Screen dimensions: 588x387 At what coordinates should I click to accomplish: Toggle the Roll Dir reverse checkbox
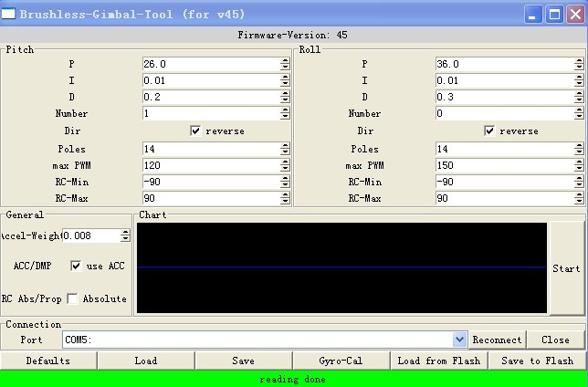(x=489, y=131)
